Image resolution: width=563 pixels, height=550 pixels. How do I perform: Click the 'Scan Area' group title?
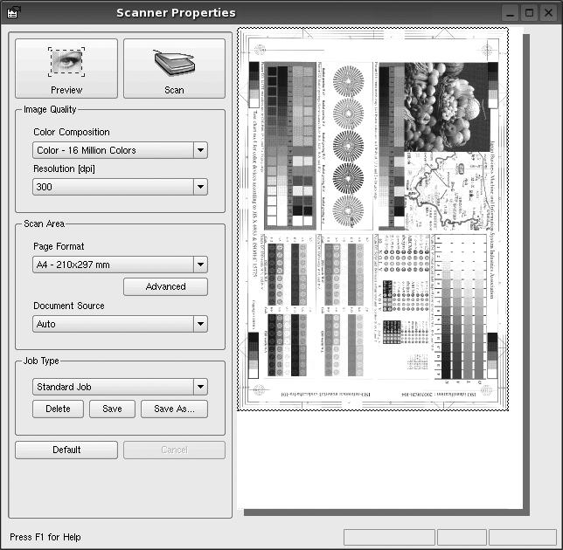(x=45, y=223)
